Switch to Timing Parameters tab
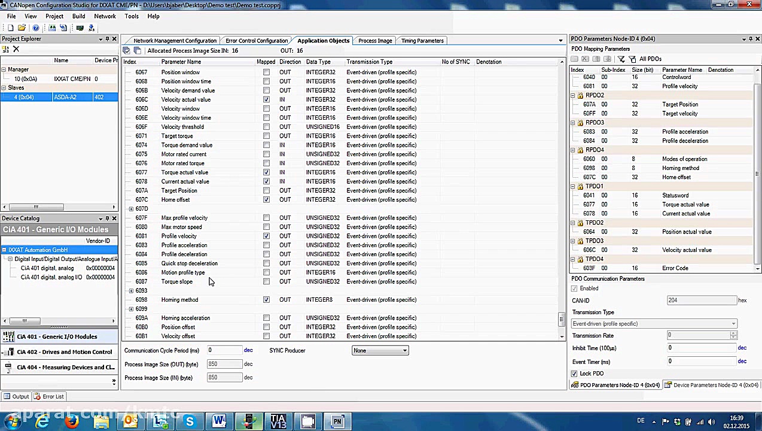This screenshot has height=431, width=762. [422, 41]
